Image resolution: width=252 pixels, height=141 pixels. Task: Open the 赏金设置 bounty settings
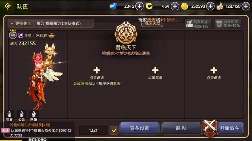click(x=139, y=128)
